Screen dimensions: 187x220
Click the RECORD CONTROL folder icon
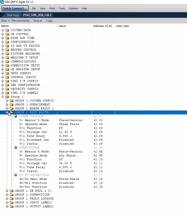pyautogui.click(x=7, y=50)
